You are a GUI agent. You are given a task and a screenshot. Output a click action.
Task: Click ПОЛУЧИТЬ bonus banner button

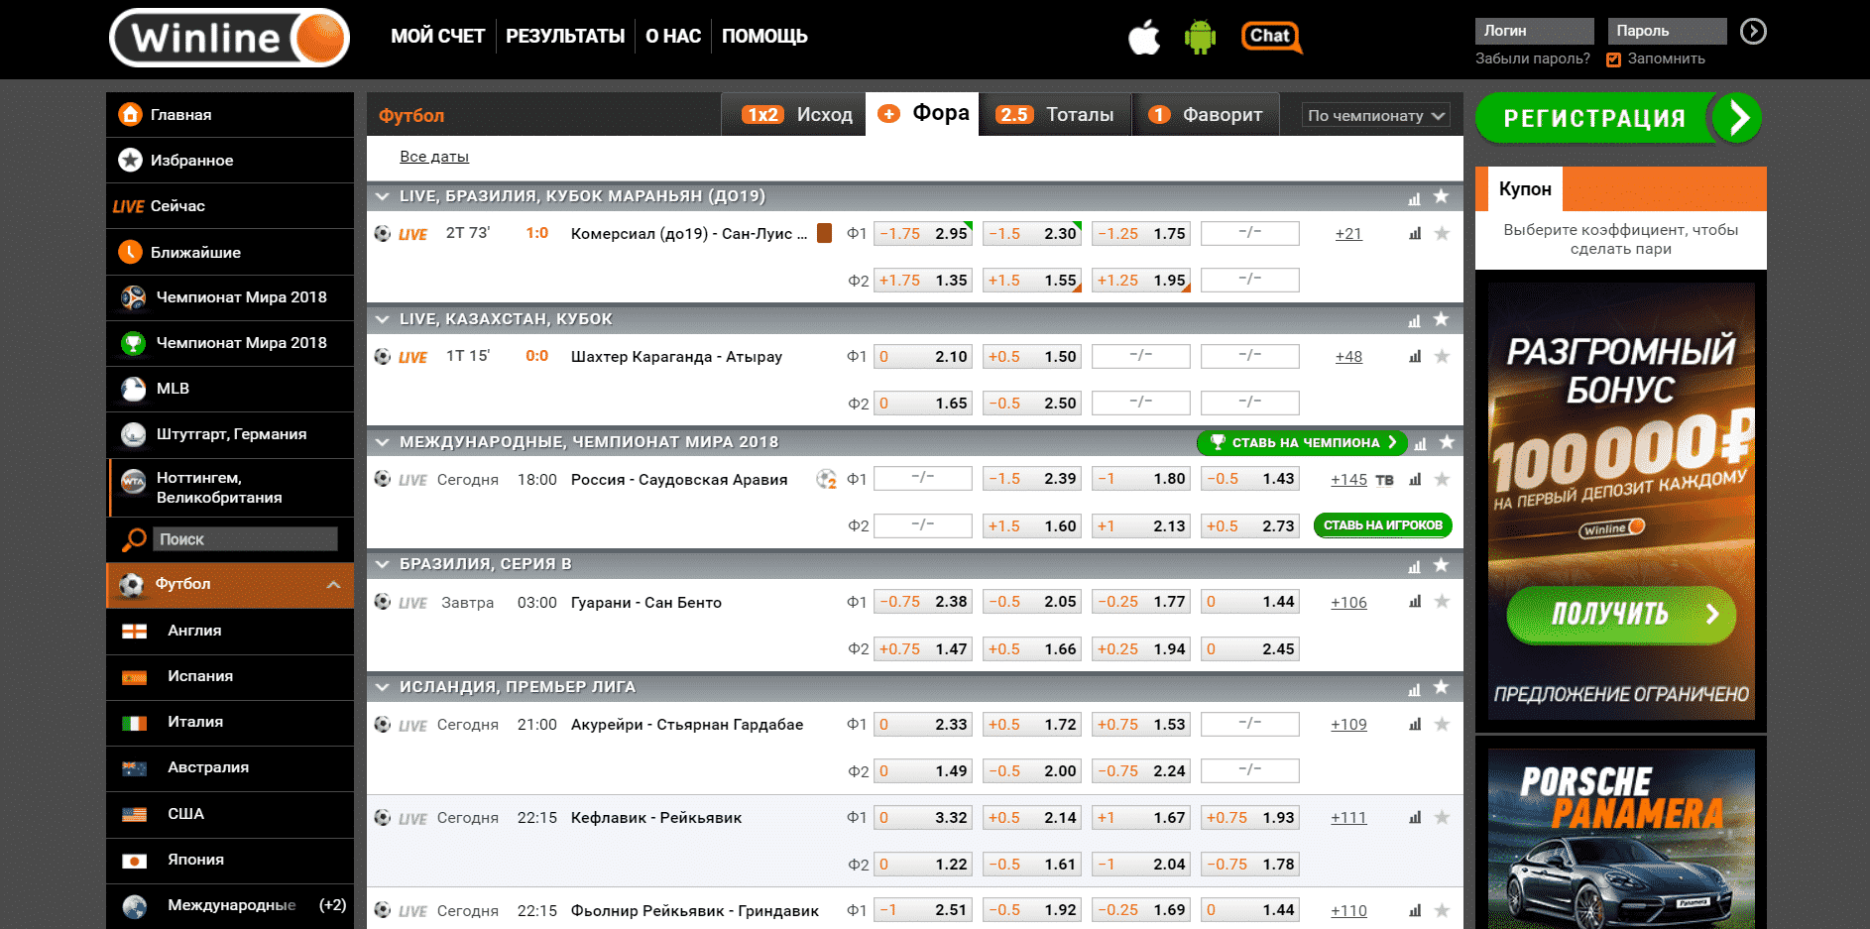pyautogui.click(x=1621, y=615)
